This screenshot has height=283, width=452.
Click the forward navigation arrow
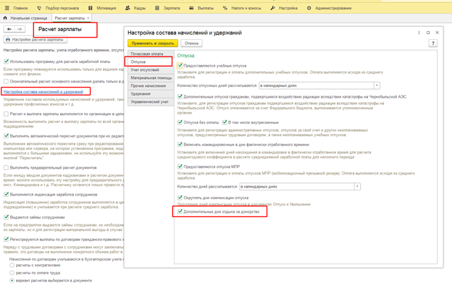[20, 29]
